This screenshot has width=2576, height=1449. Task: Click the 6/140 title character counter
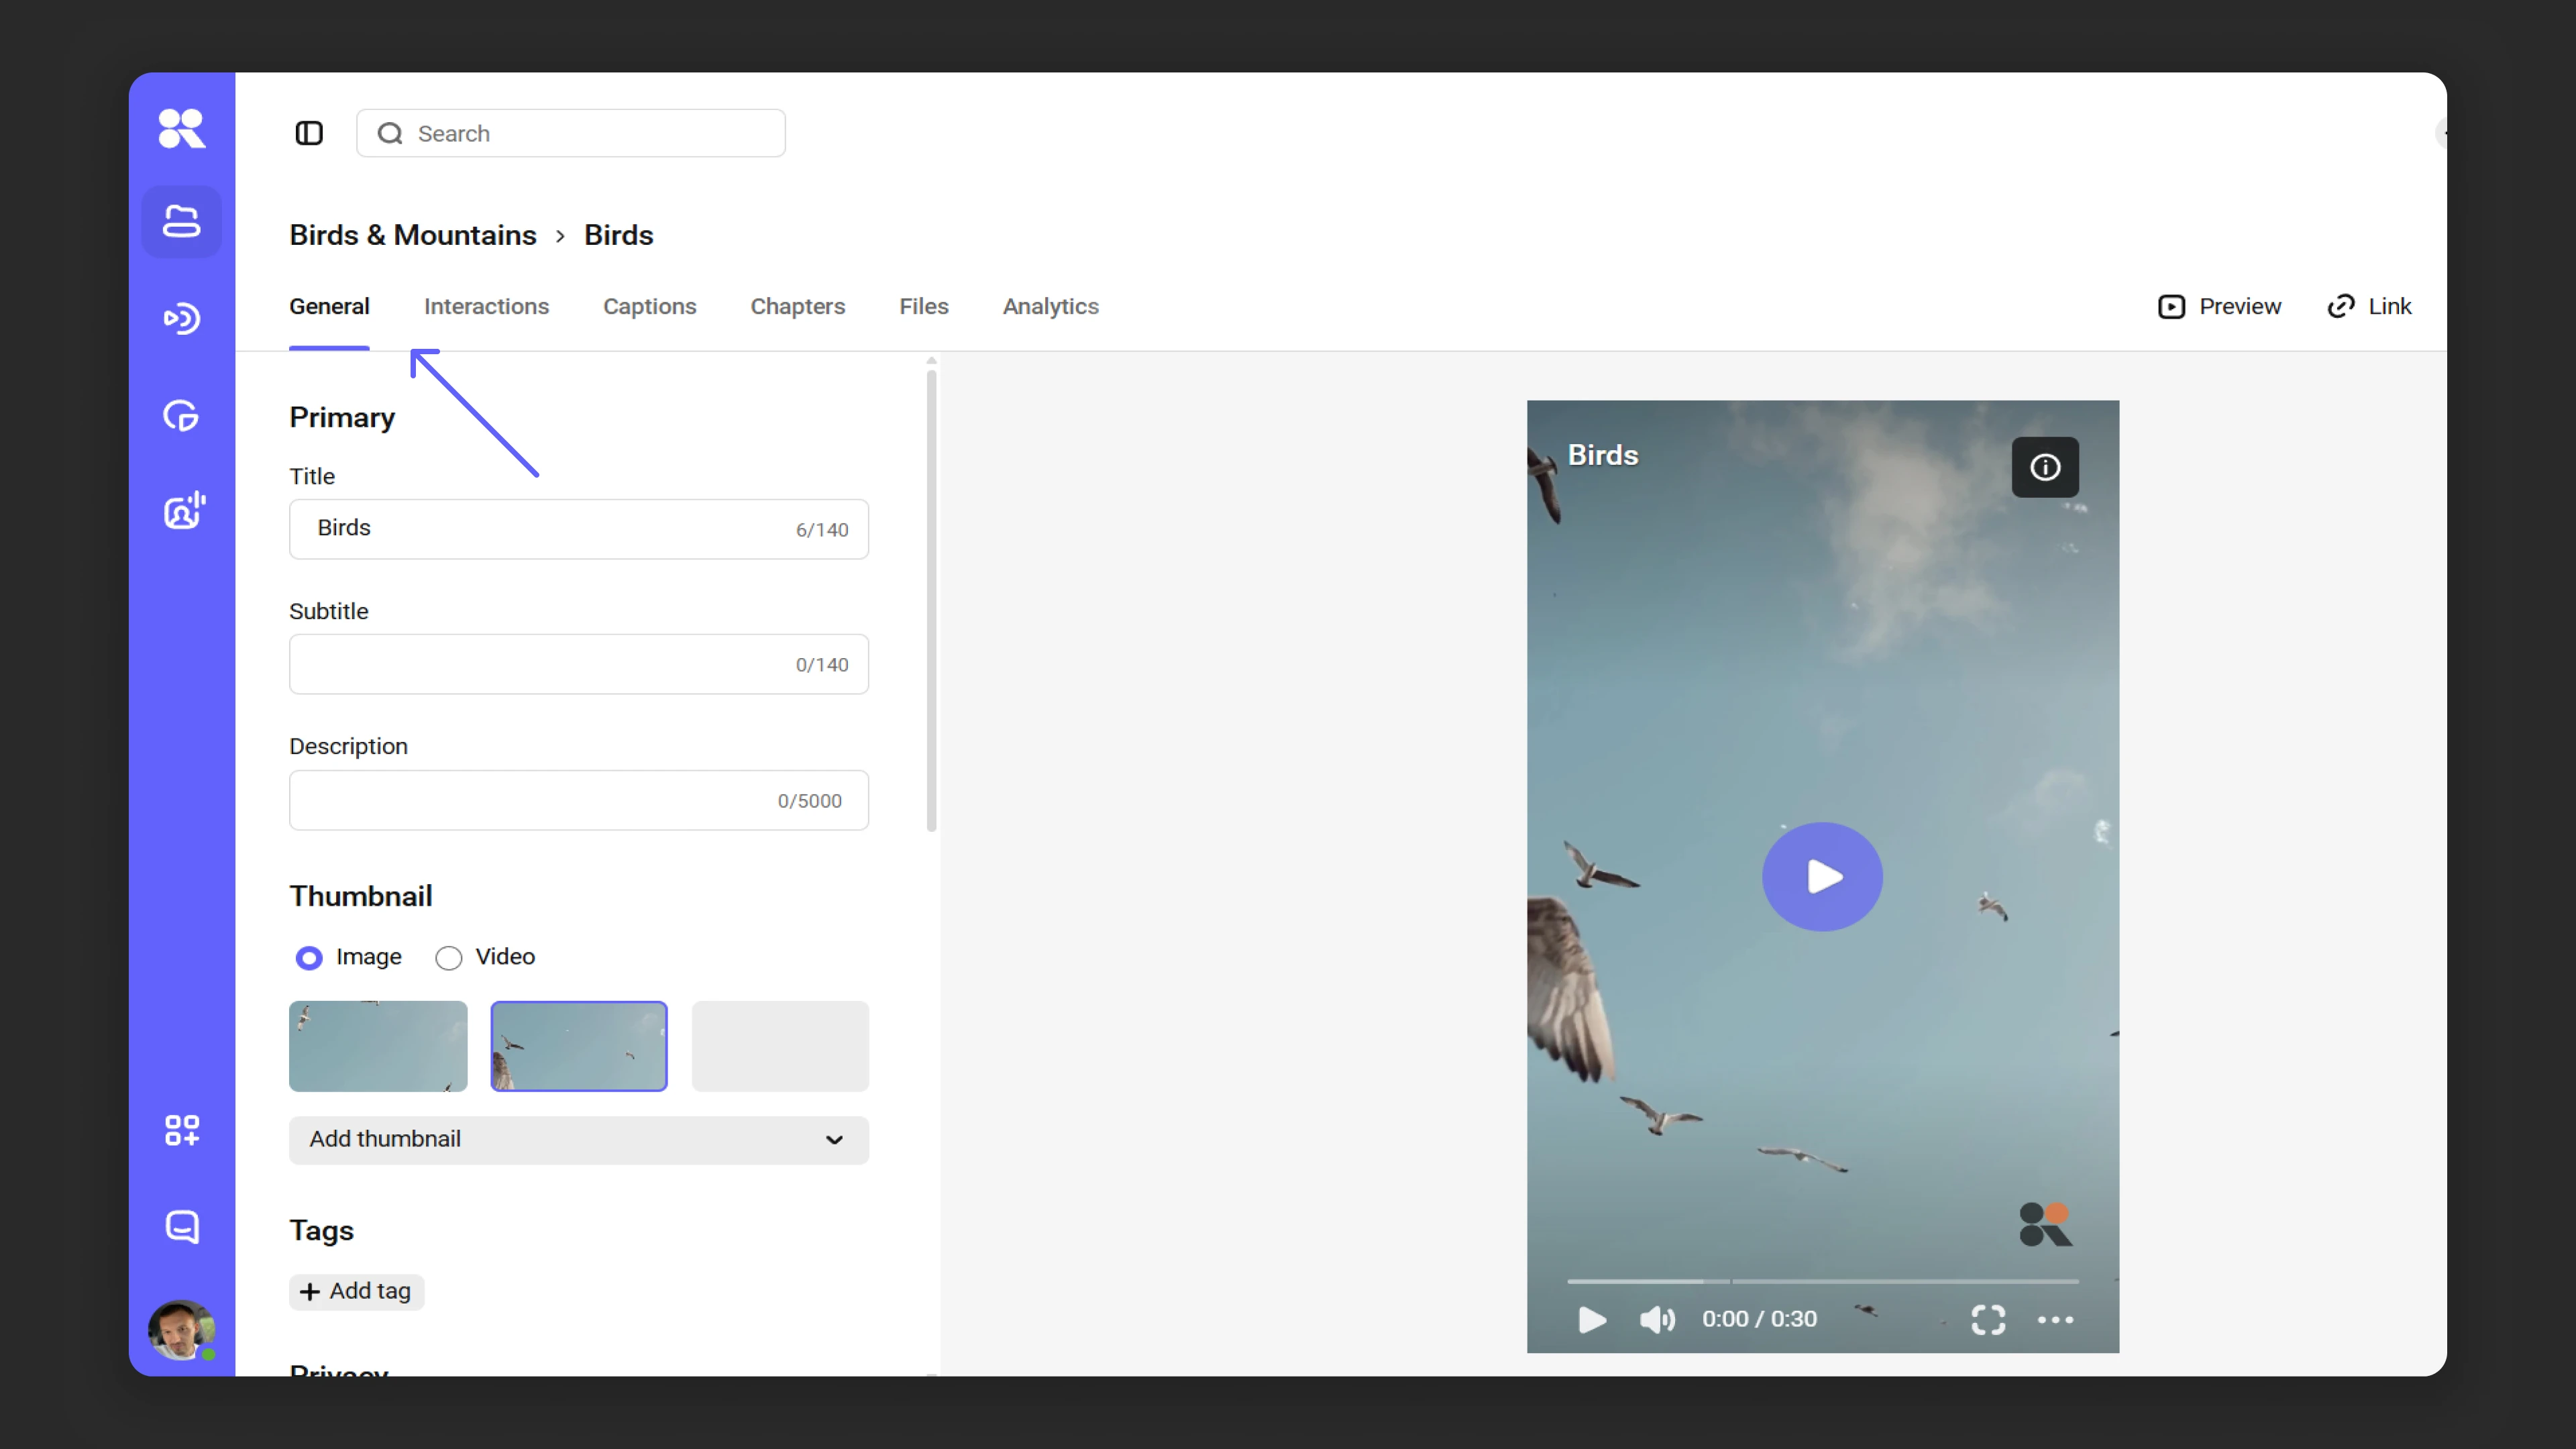coord(822,530)
